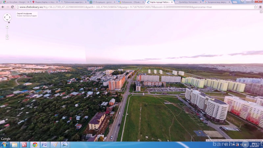Open Windows Explorer from the taskbar

tap(14, 145)
